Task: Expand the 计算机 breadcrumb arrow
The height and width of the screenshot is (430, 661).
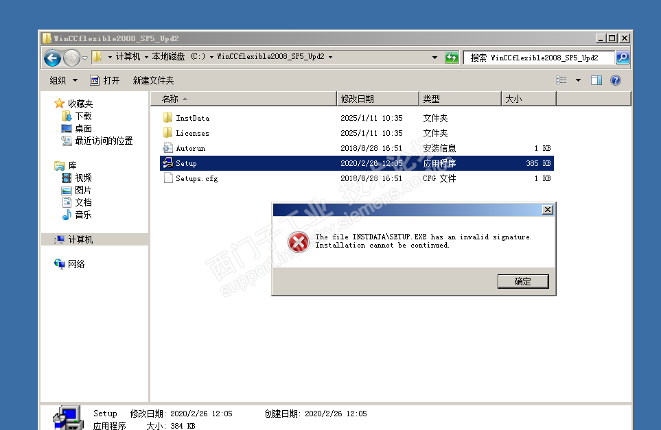Action: [146, 57]
